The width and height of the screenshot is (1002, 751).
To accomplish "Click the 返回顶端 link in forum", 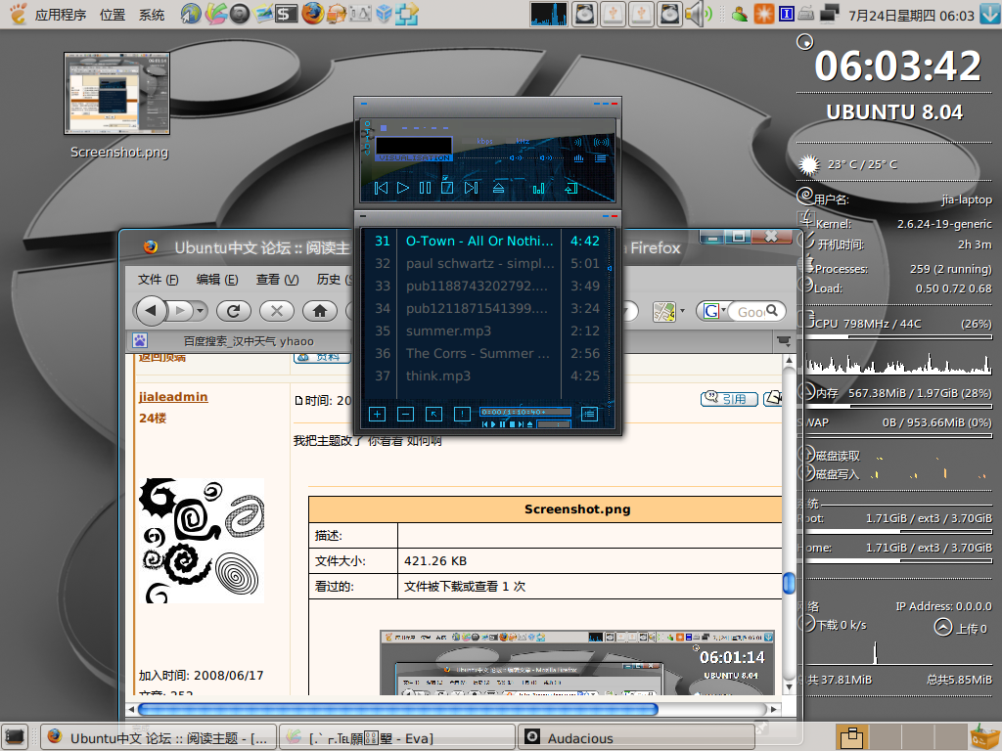I will click(161, 357).
